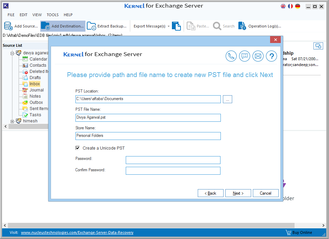Switch language to German flag
The height and width of the screenshot is (239, 329).
tap(298, 6)
